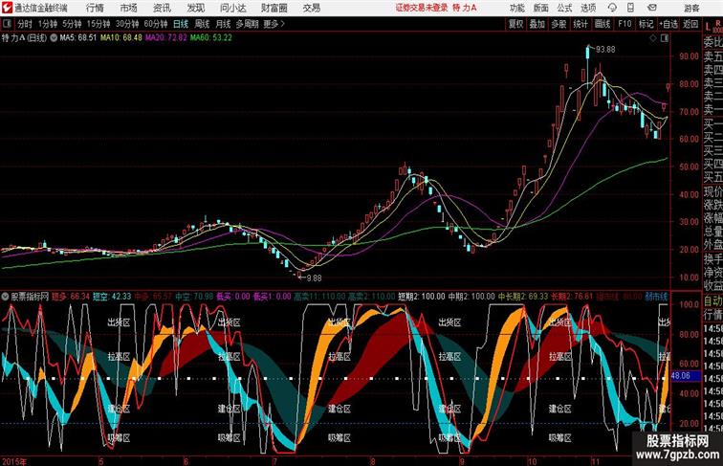Viewport: 723px width, 466px height.
Task: Click 中期2: 100.00 indicator value
Action: point(471,297)
